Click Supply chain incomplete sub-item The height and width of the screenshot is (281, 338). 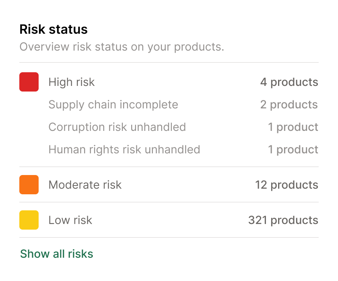[113, 105]
